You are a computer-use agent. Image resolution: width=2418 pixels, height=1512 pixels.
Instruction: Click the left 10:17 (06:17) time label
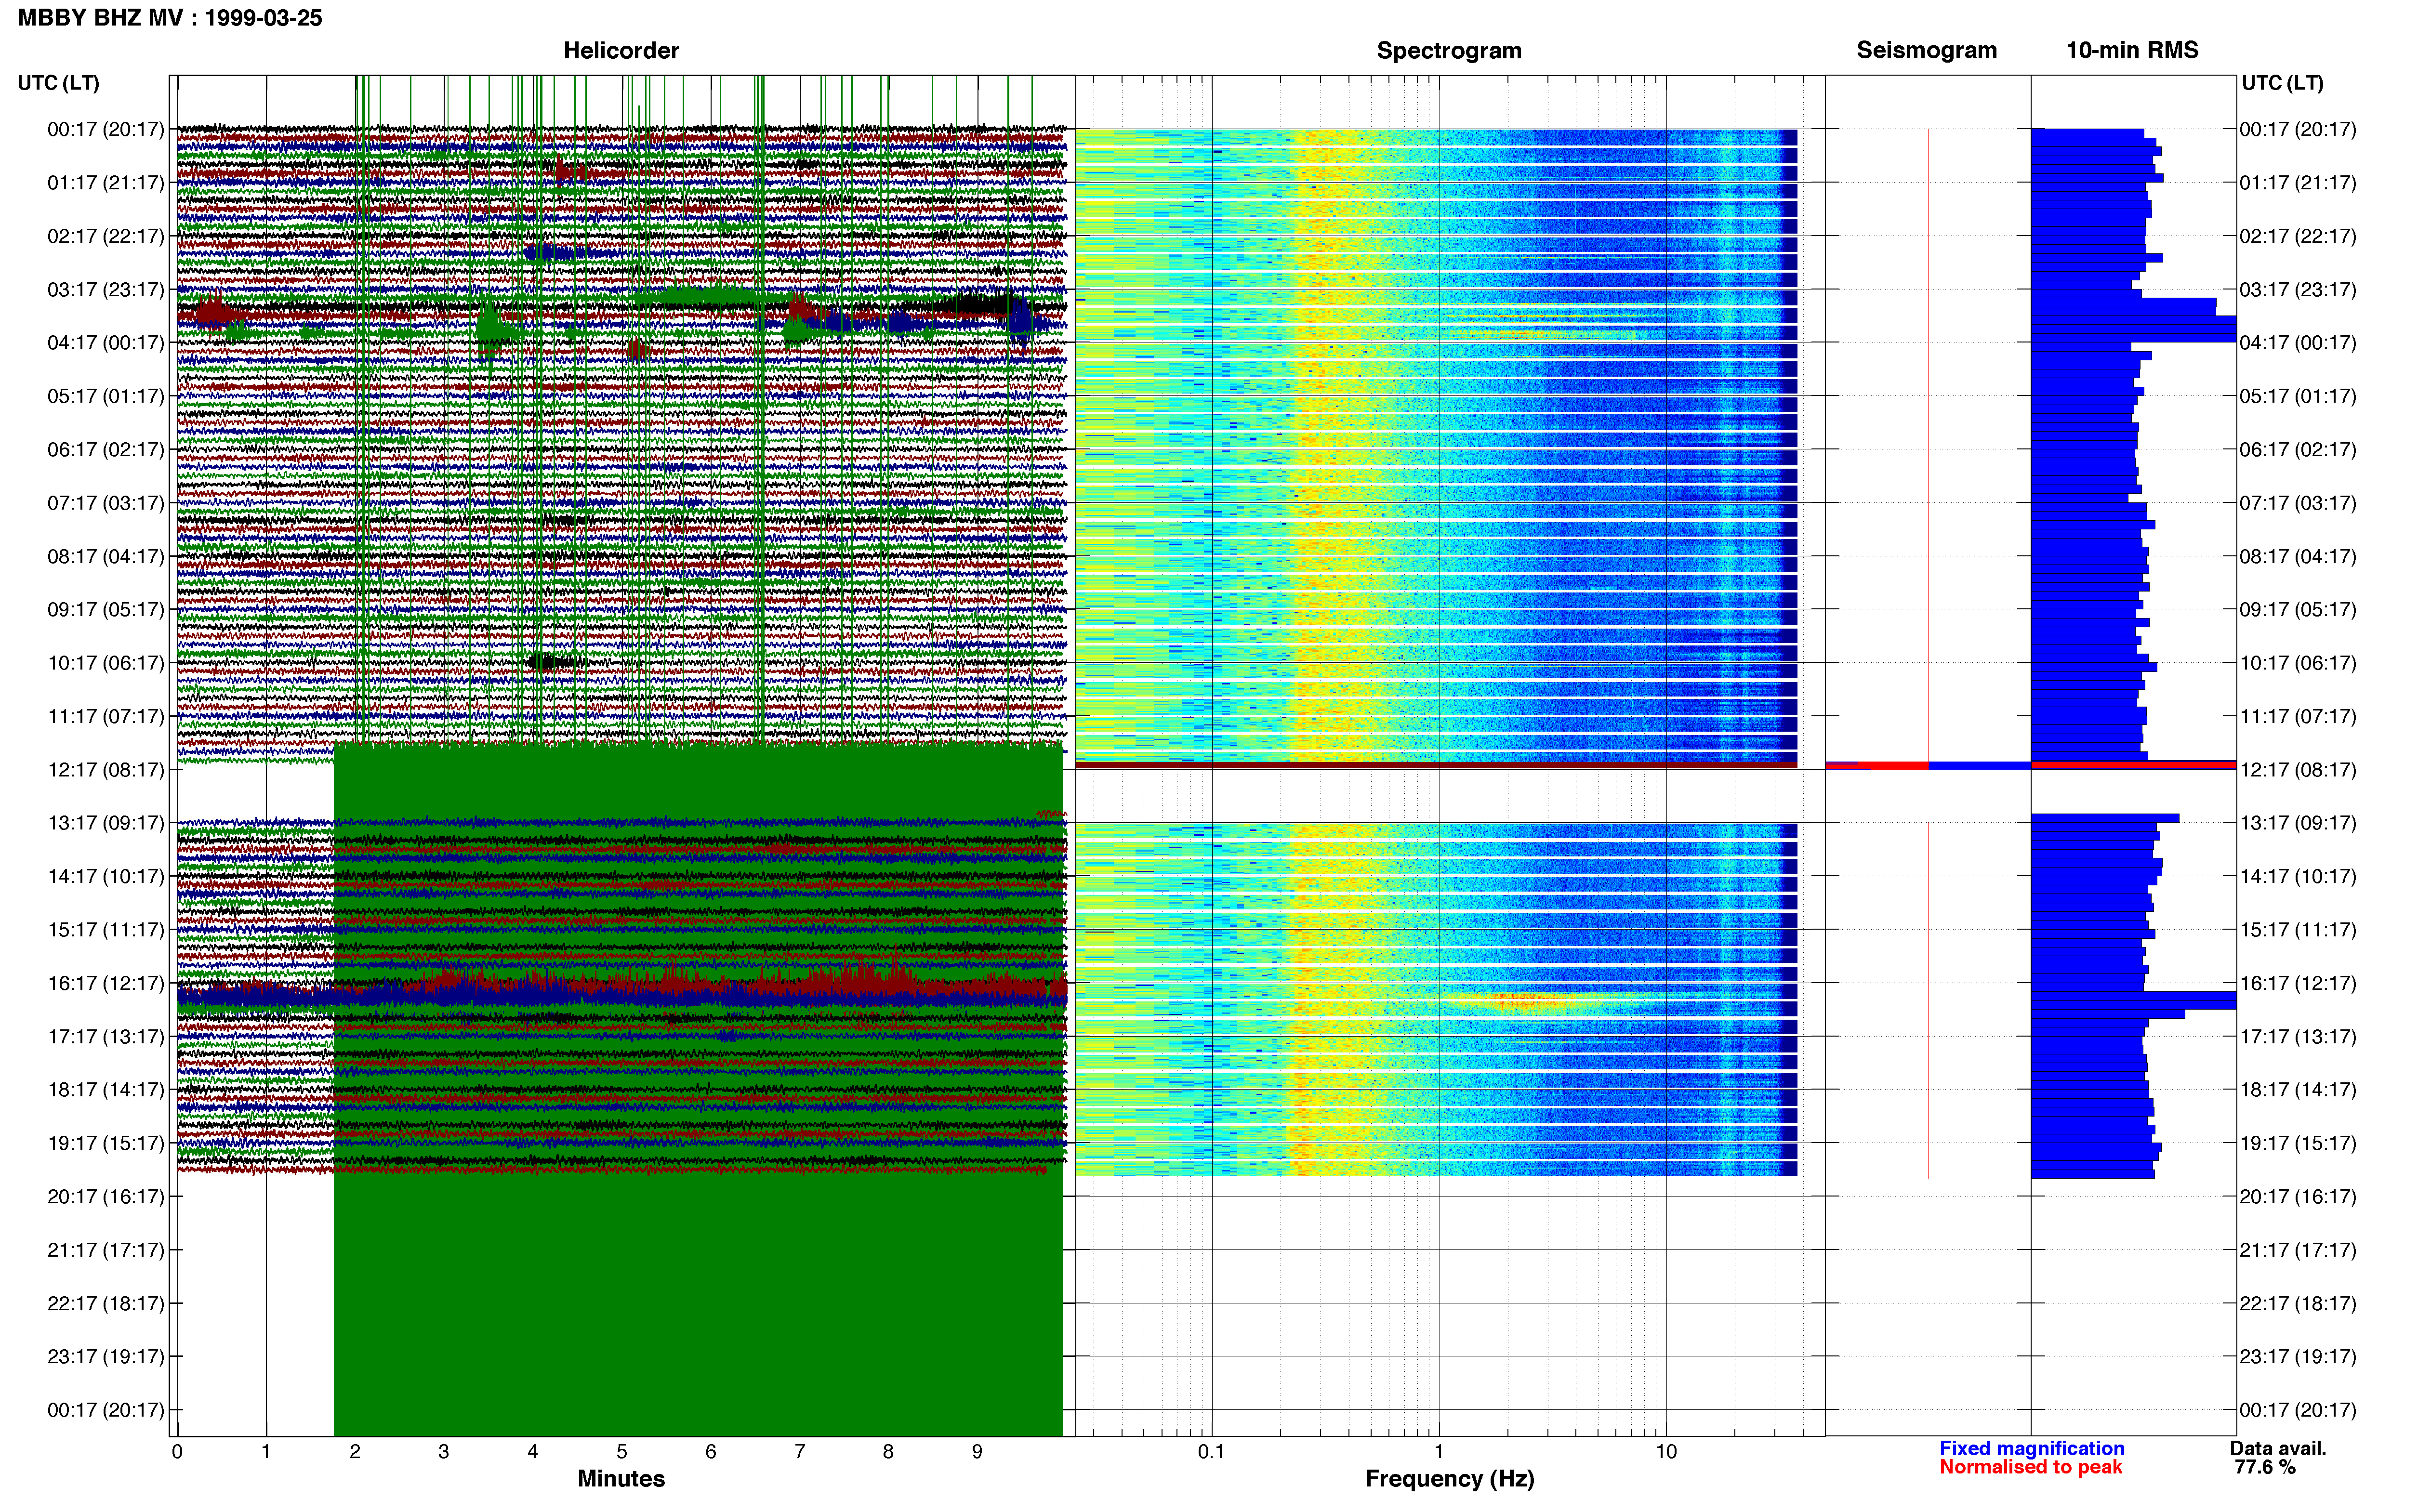(x=106, y=663)
